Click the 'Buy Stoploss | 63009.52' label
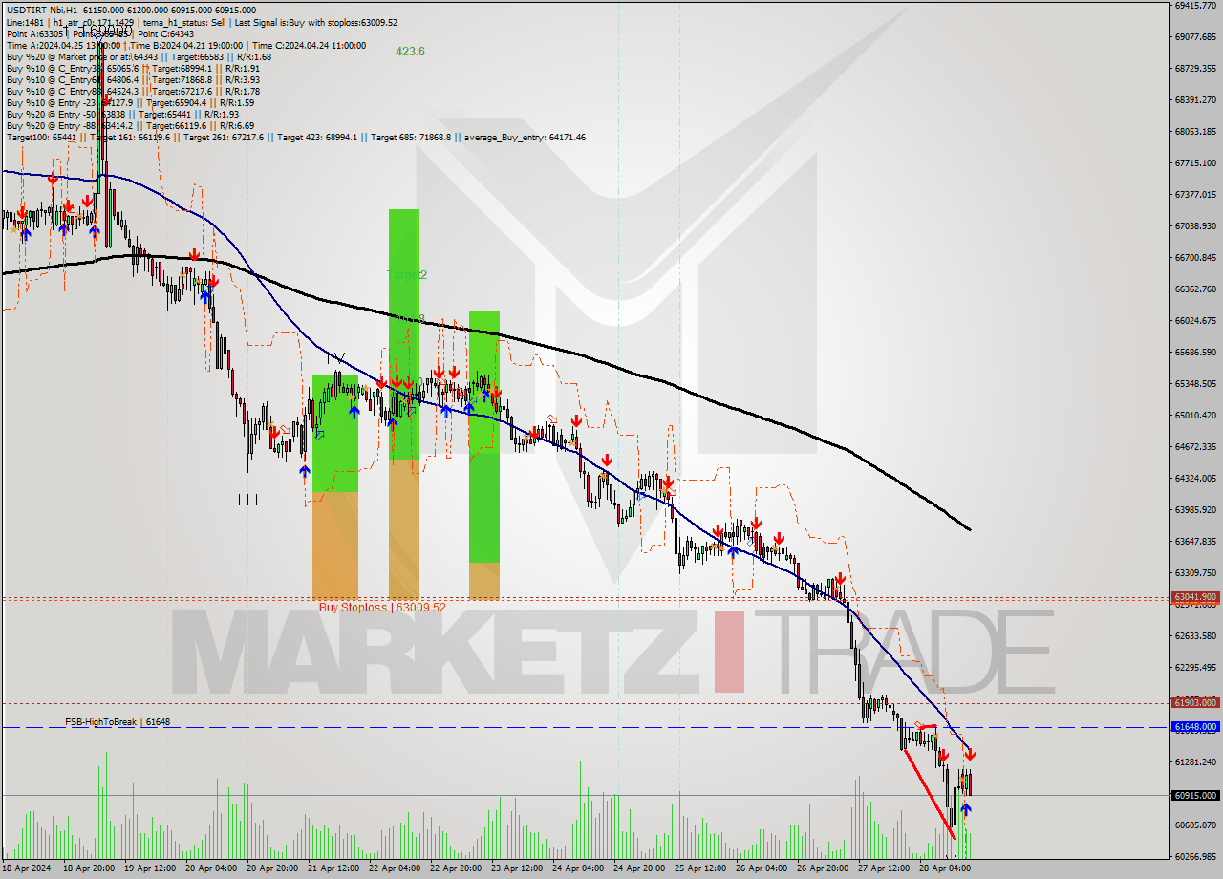 (382, 607)
